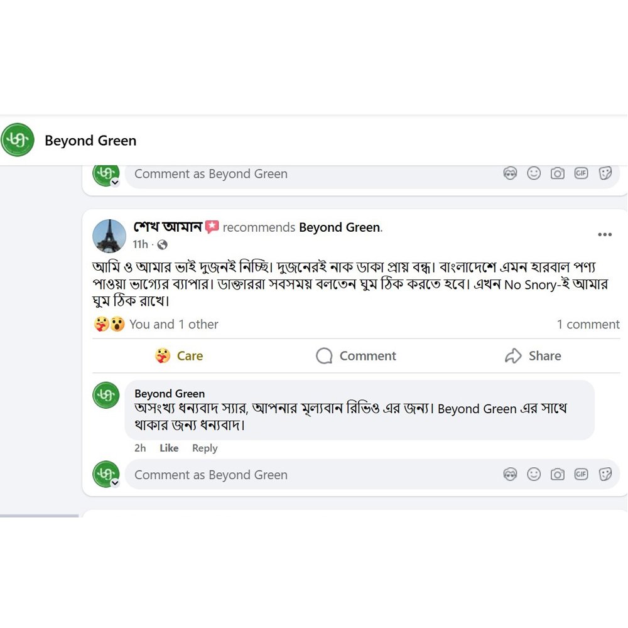Open reactions list 'You and 1 other'
Screen dimensions: 628x628
(174, 324)
